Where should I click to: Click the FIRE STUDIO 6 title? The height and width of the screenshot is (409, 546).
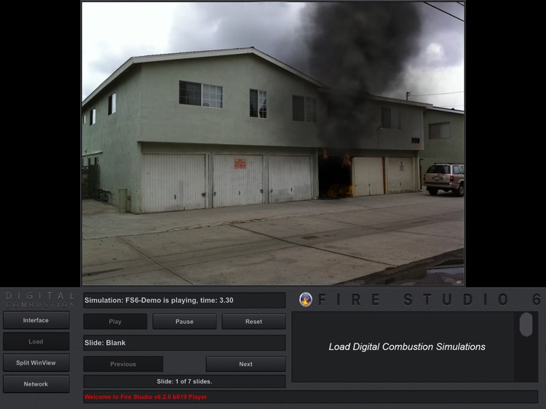429,299
